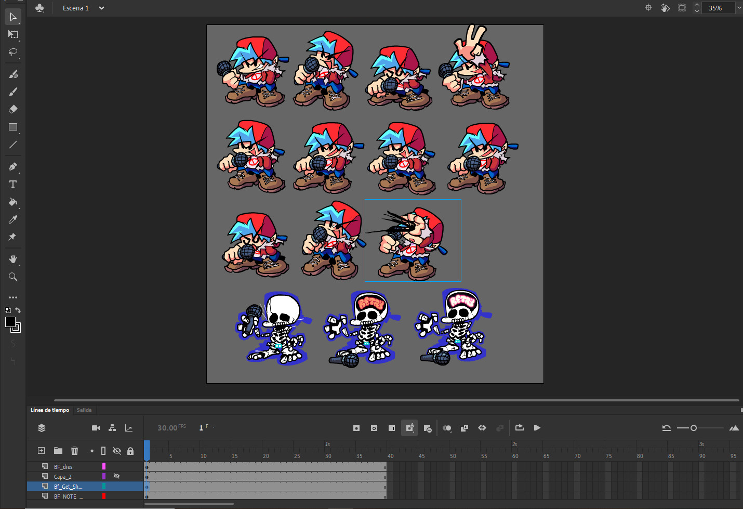Image resolution: width=743 pixels, height=509 pixels.
Task: Choose the Paint Bucket tool
Action: (13, 202)
